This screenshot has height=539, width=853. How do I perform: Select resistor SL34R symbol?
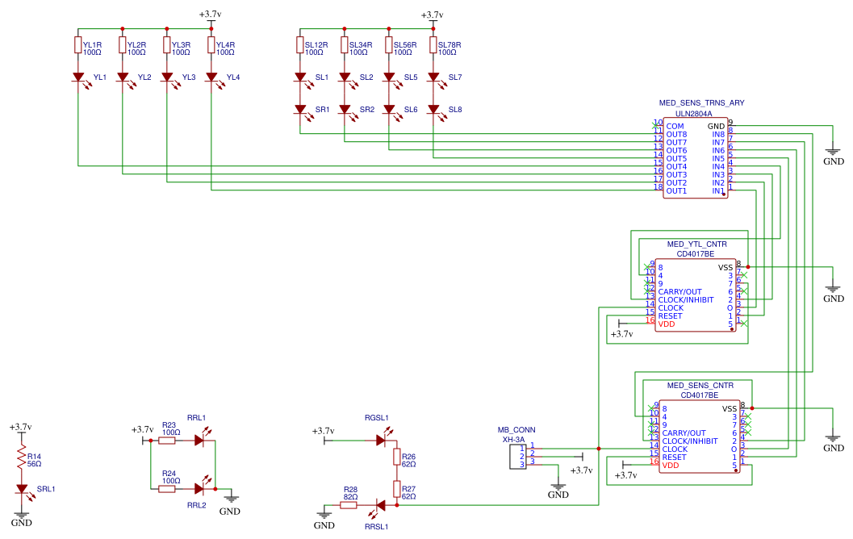345,45
